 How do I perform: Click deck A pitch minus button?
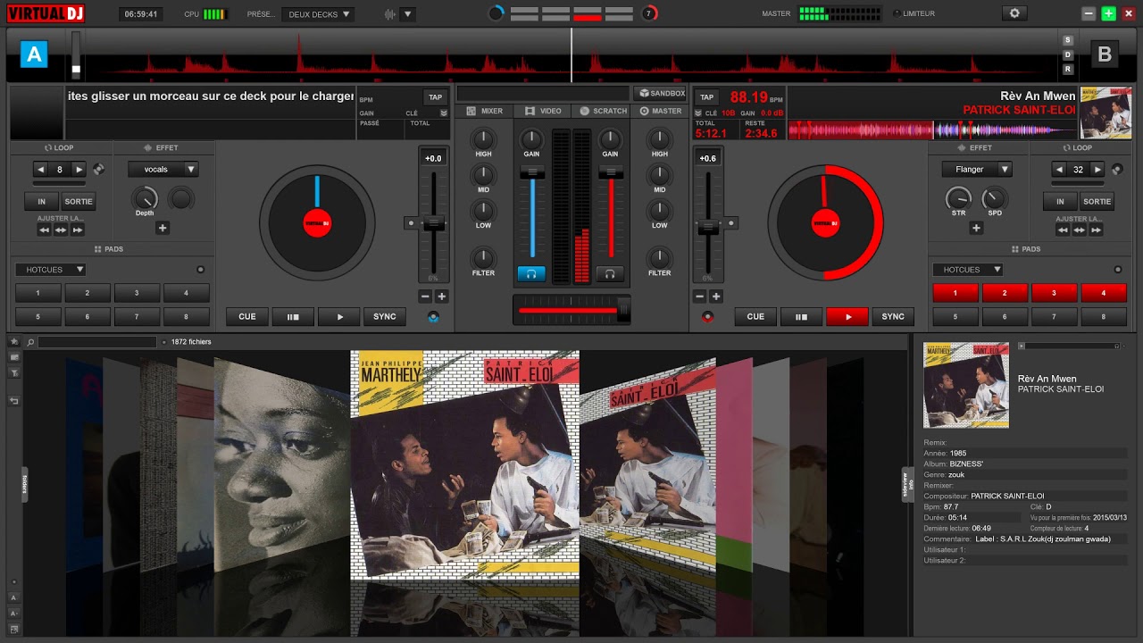click(x=426, y=296)
